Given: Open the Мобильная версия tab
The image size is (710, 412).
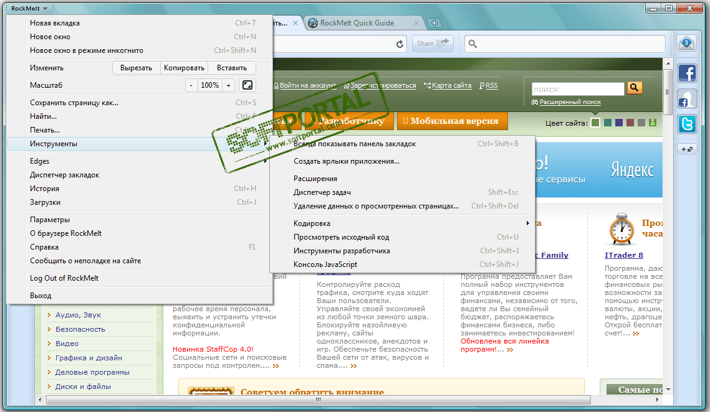Looking at the screenshot, I should coord(453,121).
